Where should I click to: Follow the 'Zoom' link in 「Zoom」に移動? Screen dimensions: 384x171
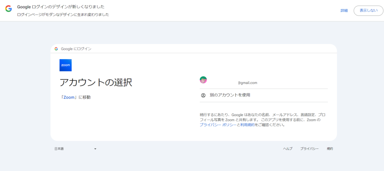click(69, 97)
